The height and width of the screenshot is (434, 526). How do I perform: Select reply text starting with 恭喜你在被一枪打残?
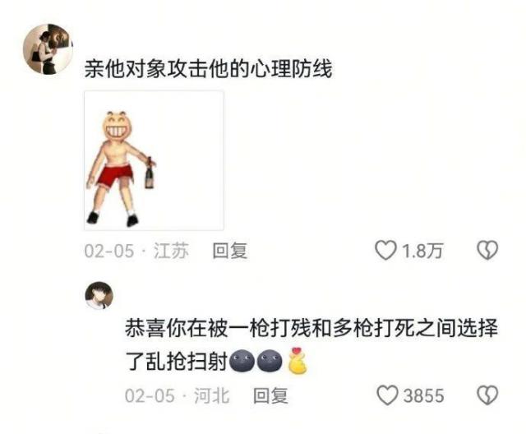pos(311,344)
